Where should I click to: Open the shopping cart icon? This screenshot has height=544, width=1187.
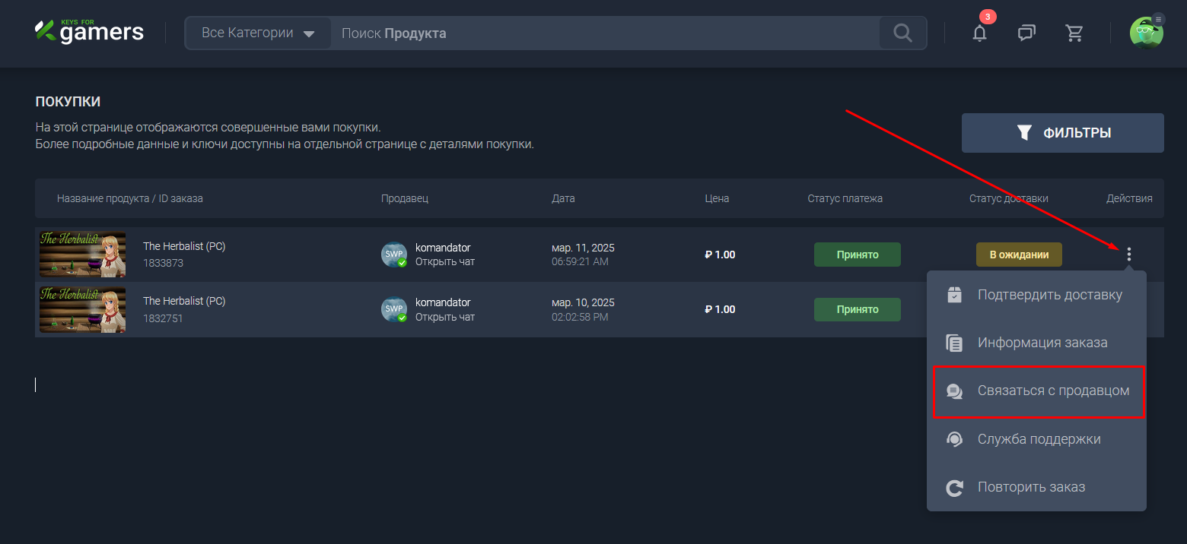click(1074, 33)
